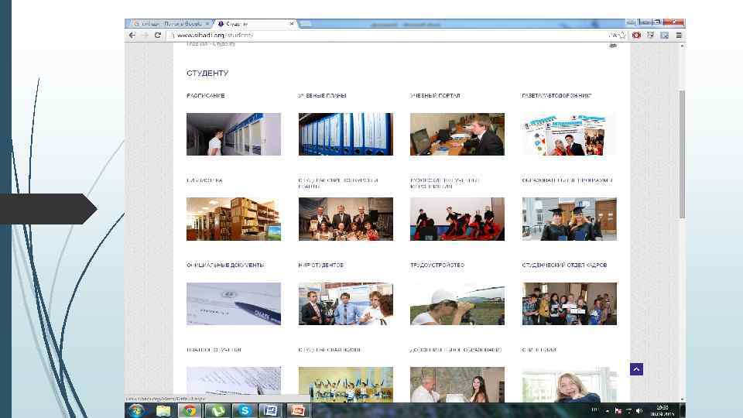The width and height of the screenshot is (743, 418).
Task: Click the pen and document thumbnail
Action: point(234,303)
